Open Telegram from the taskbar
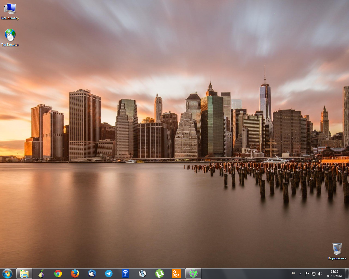 109,274
